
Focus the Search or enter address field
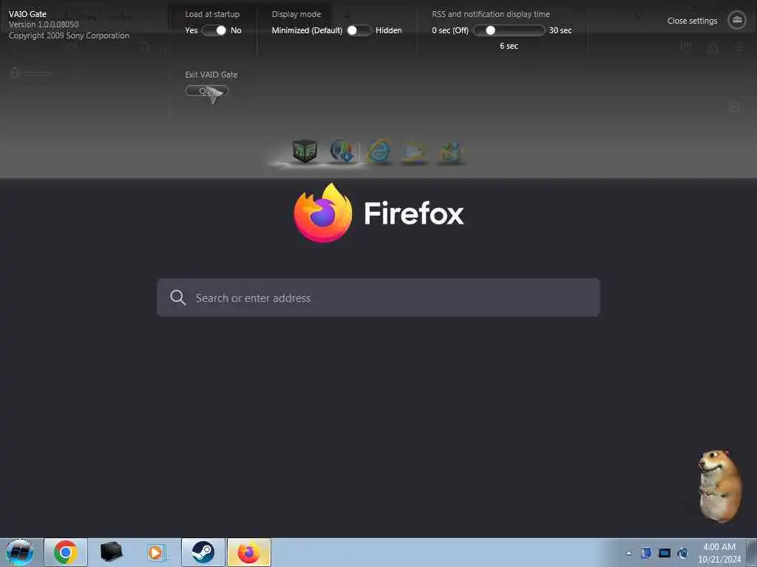pyautogui.click(x=378, y=298)
